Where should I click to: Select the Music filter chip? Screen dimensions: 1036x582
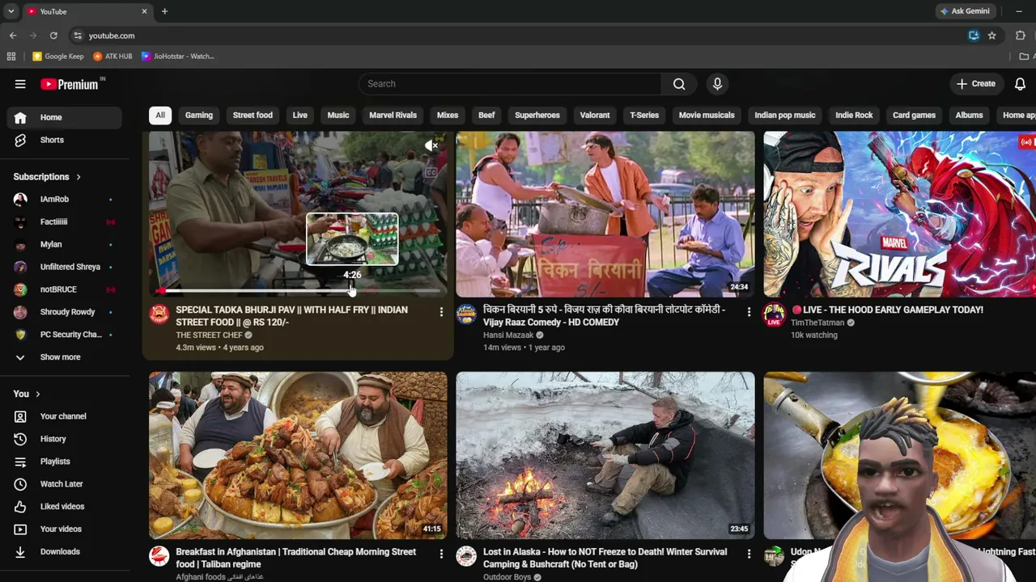coord(338,115)
